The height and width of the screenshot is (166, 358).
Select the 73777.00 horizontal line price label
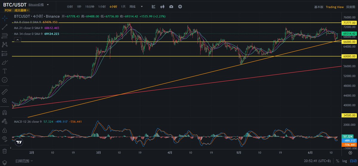pyautogui.click(x=349, y=23)
